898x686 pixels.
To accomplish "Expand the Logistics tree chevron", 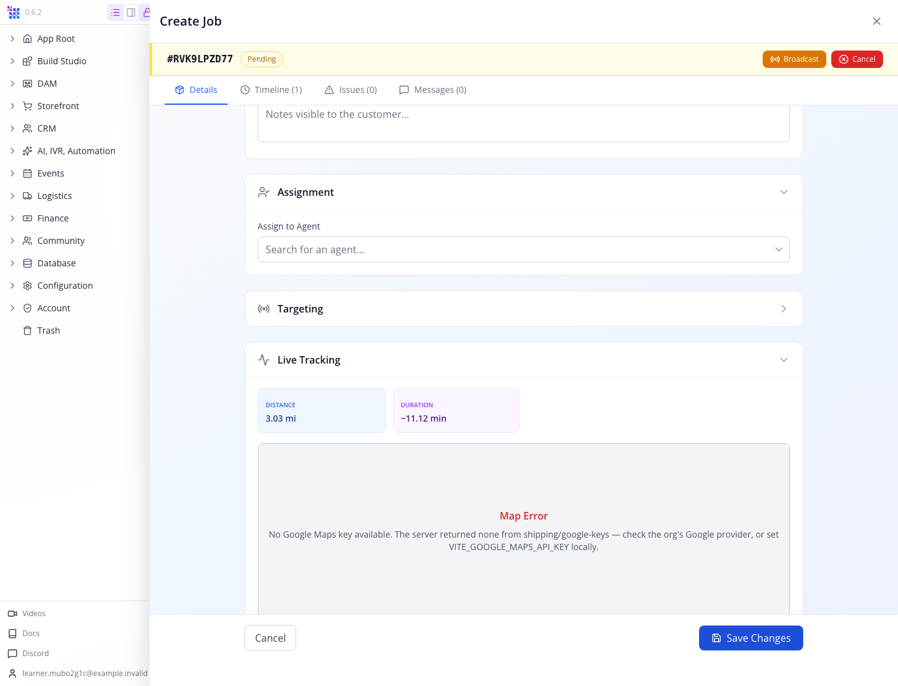I will (x=12, y=196).
